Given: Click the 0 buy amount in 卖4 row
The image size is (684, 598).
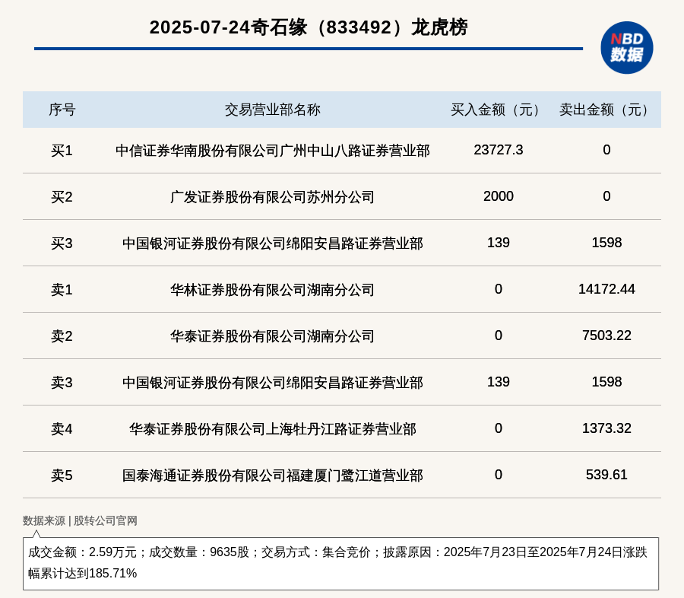Looking at the screenshot, I should [x=498, y=428].
